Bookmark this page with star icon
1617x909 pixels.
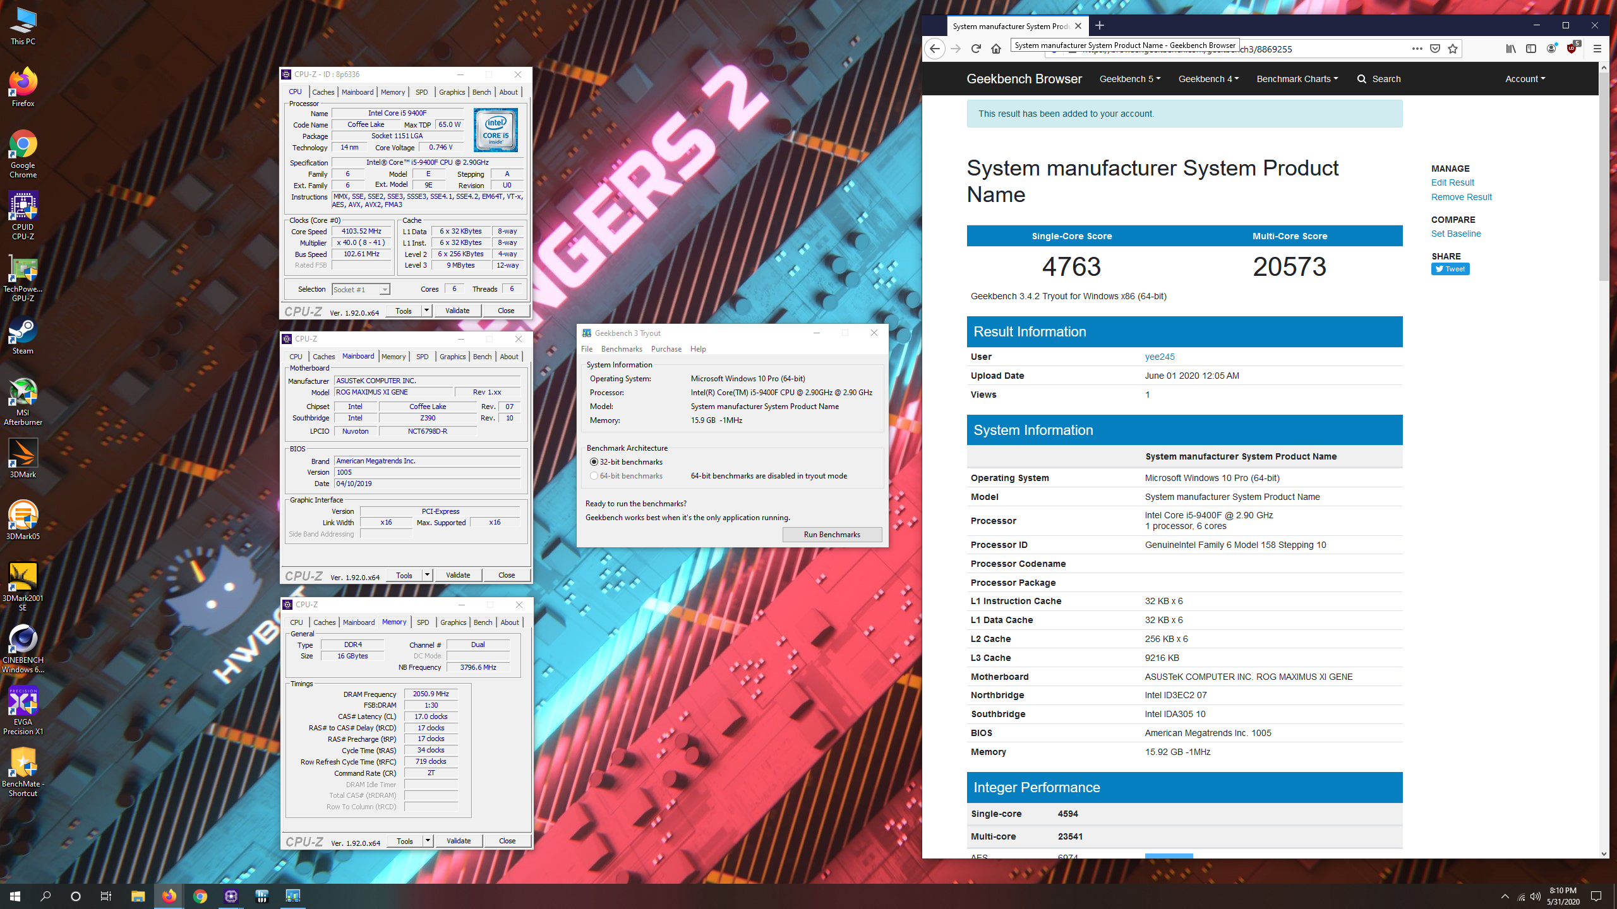coord(1453,49)
